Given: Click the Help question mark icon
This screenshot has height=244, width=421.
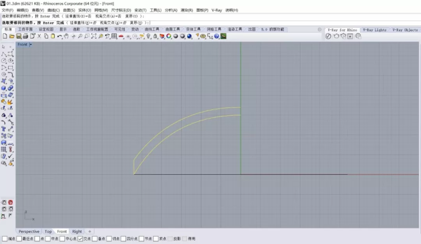Looking at the screenshot, I should pyautogui.click(x=216, y=36).
